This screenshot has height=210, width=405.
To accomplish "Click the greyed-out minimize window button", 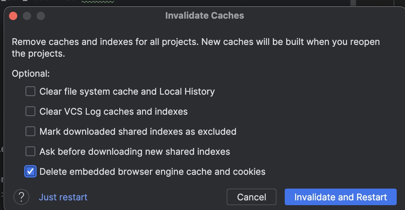I will 27,16.
